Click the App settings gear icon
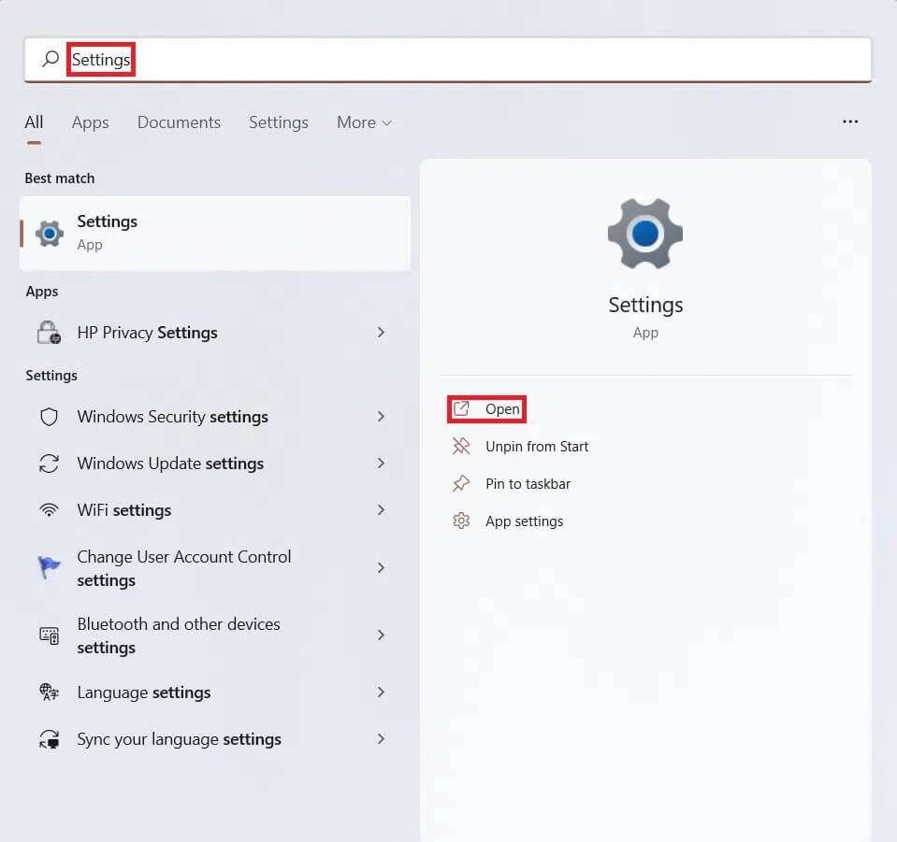 pos(461,521)
